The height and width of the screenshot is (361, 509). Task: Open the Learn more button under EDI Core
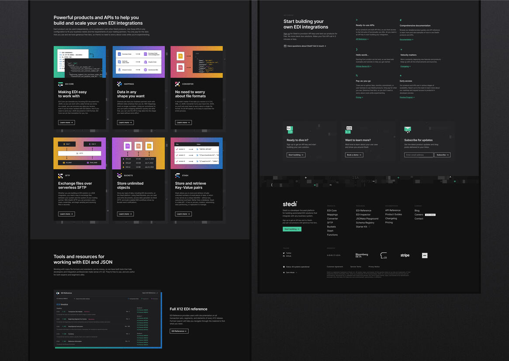(x=66, y=122)
